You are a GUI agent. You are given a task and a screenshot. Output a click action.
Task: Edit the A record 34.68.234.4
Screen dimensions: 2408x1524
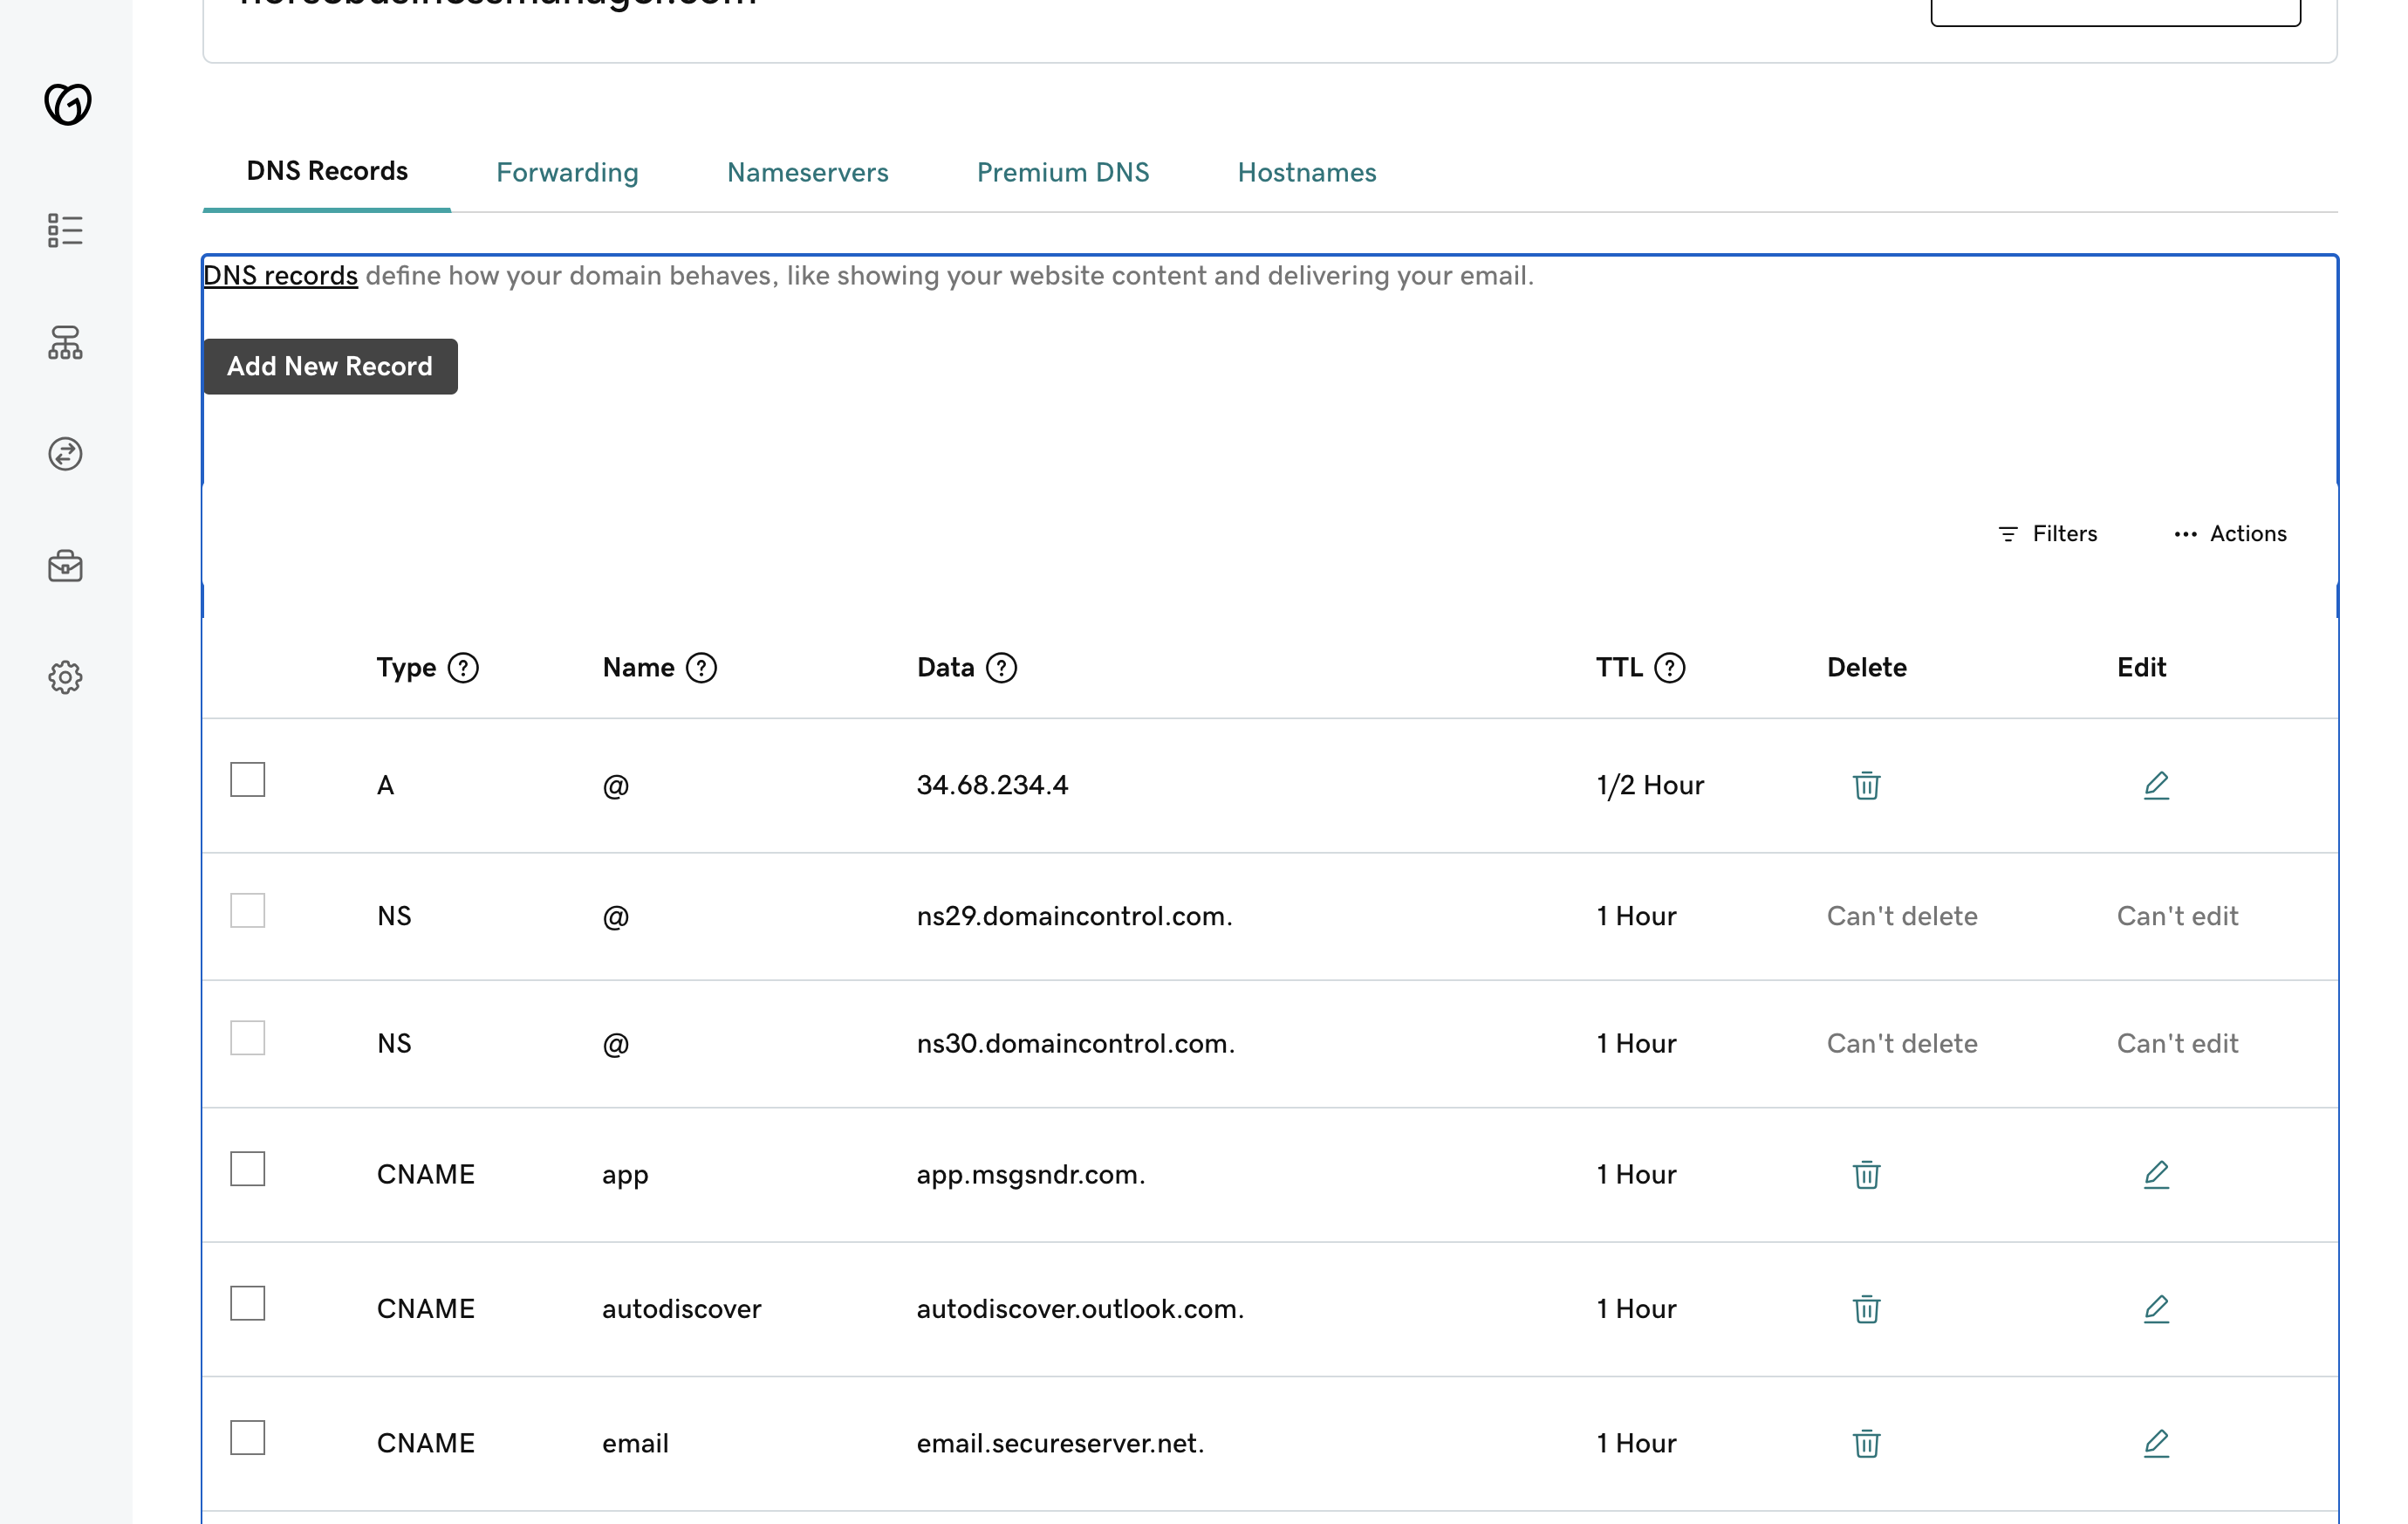click(x=2156, y=786)
